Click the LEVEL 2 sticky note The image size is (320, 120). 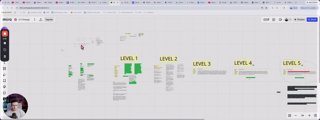click(x=168, y=59)
